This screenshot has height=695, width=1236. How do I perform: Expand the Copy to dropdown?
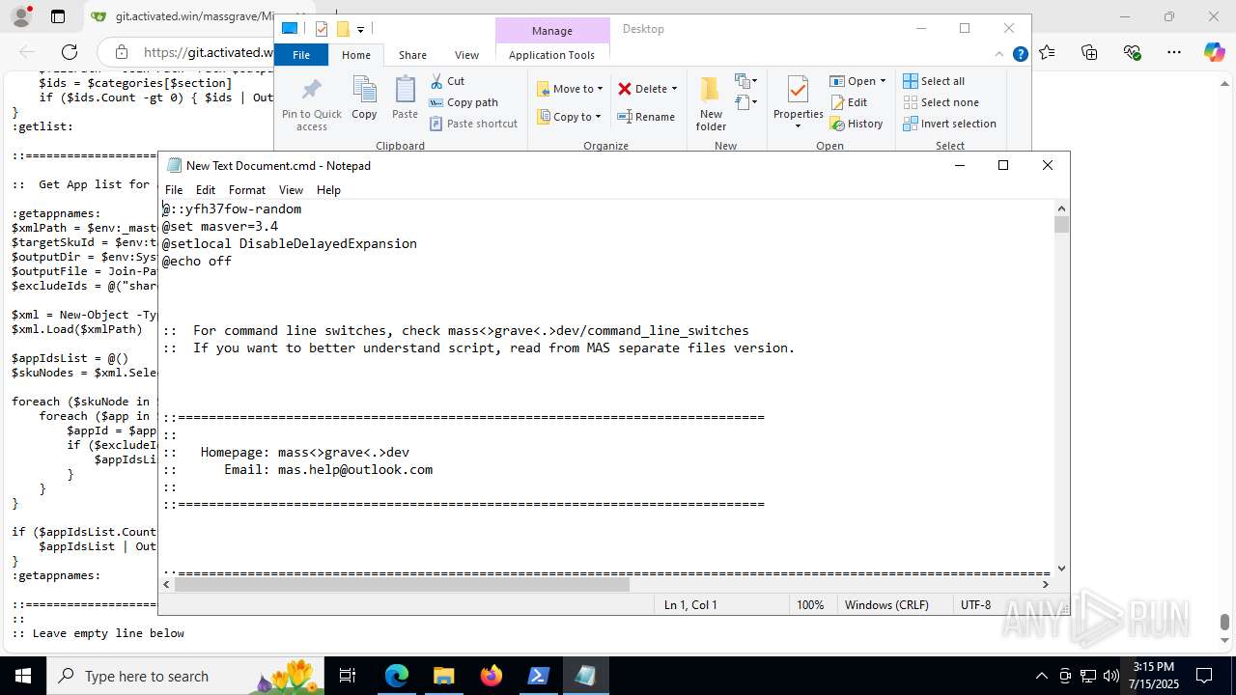click(598, 117)
